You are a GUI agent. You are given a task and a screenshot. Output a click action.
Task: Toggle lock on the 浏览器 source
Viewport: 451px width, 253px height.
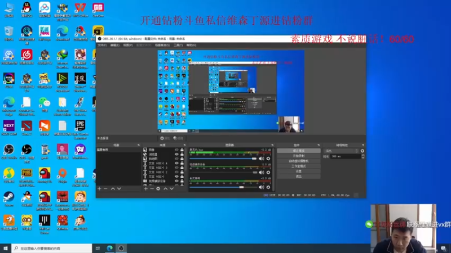182,154
